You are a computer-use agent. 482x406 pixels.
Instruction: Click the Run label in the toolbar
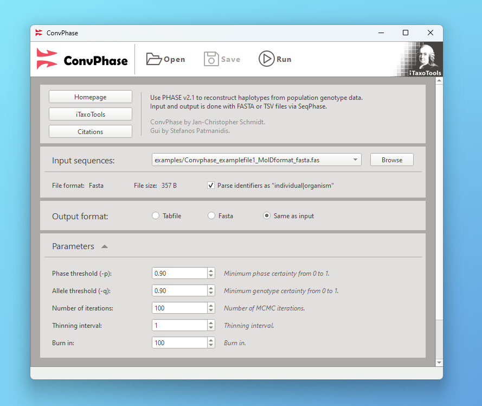pos(283,59)
